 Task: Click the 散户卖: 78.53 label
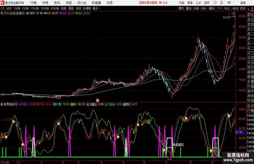tap(61, 104)
